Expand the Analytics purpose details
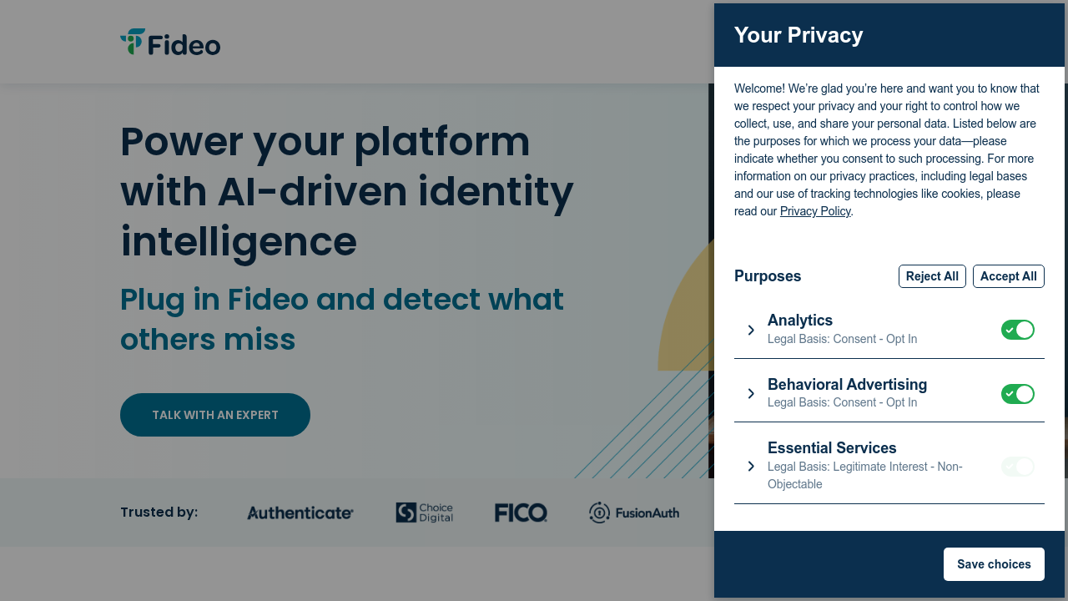 pos(751,330)
